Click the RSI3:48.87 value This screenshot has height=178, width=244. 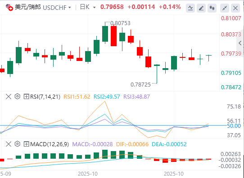coord(136,97)
